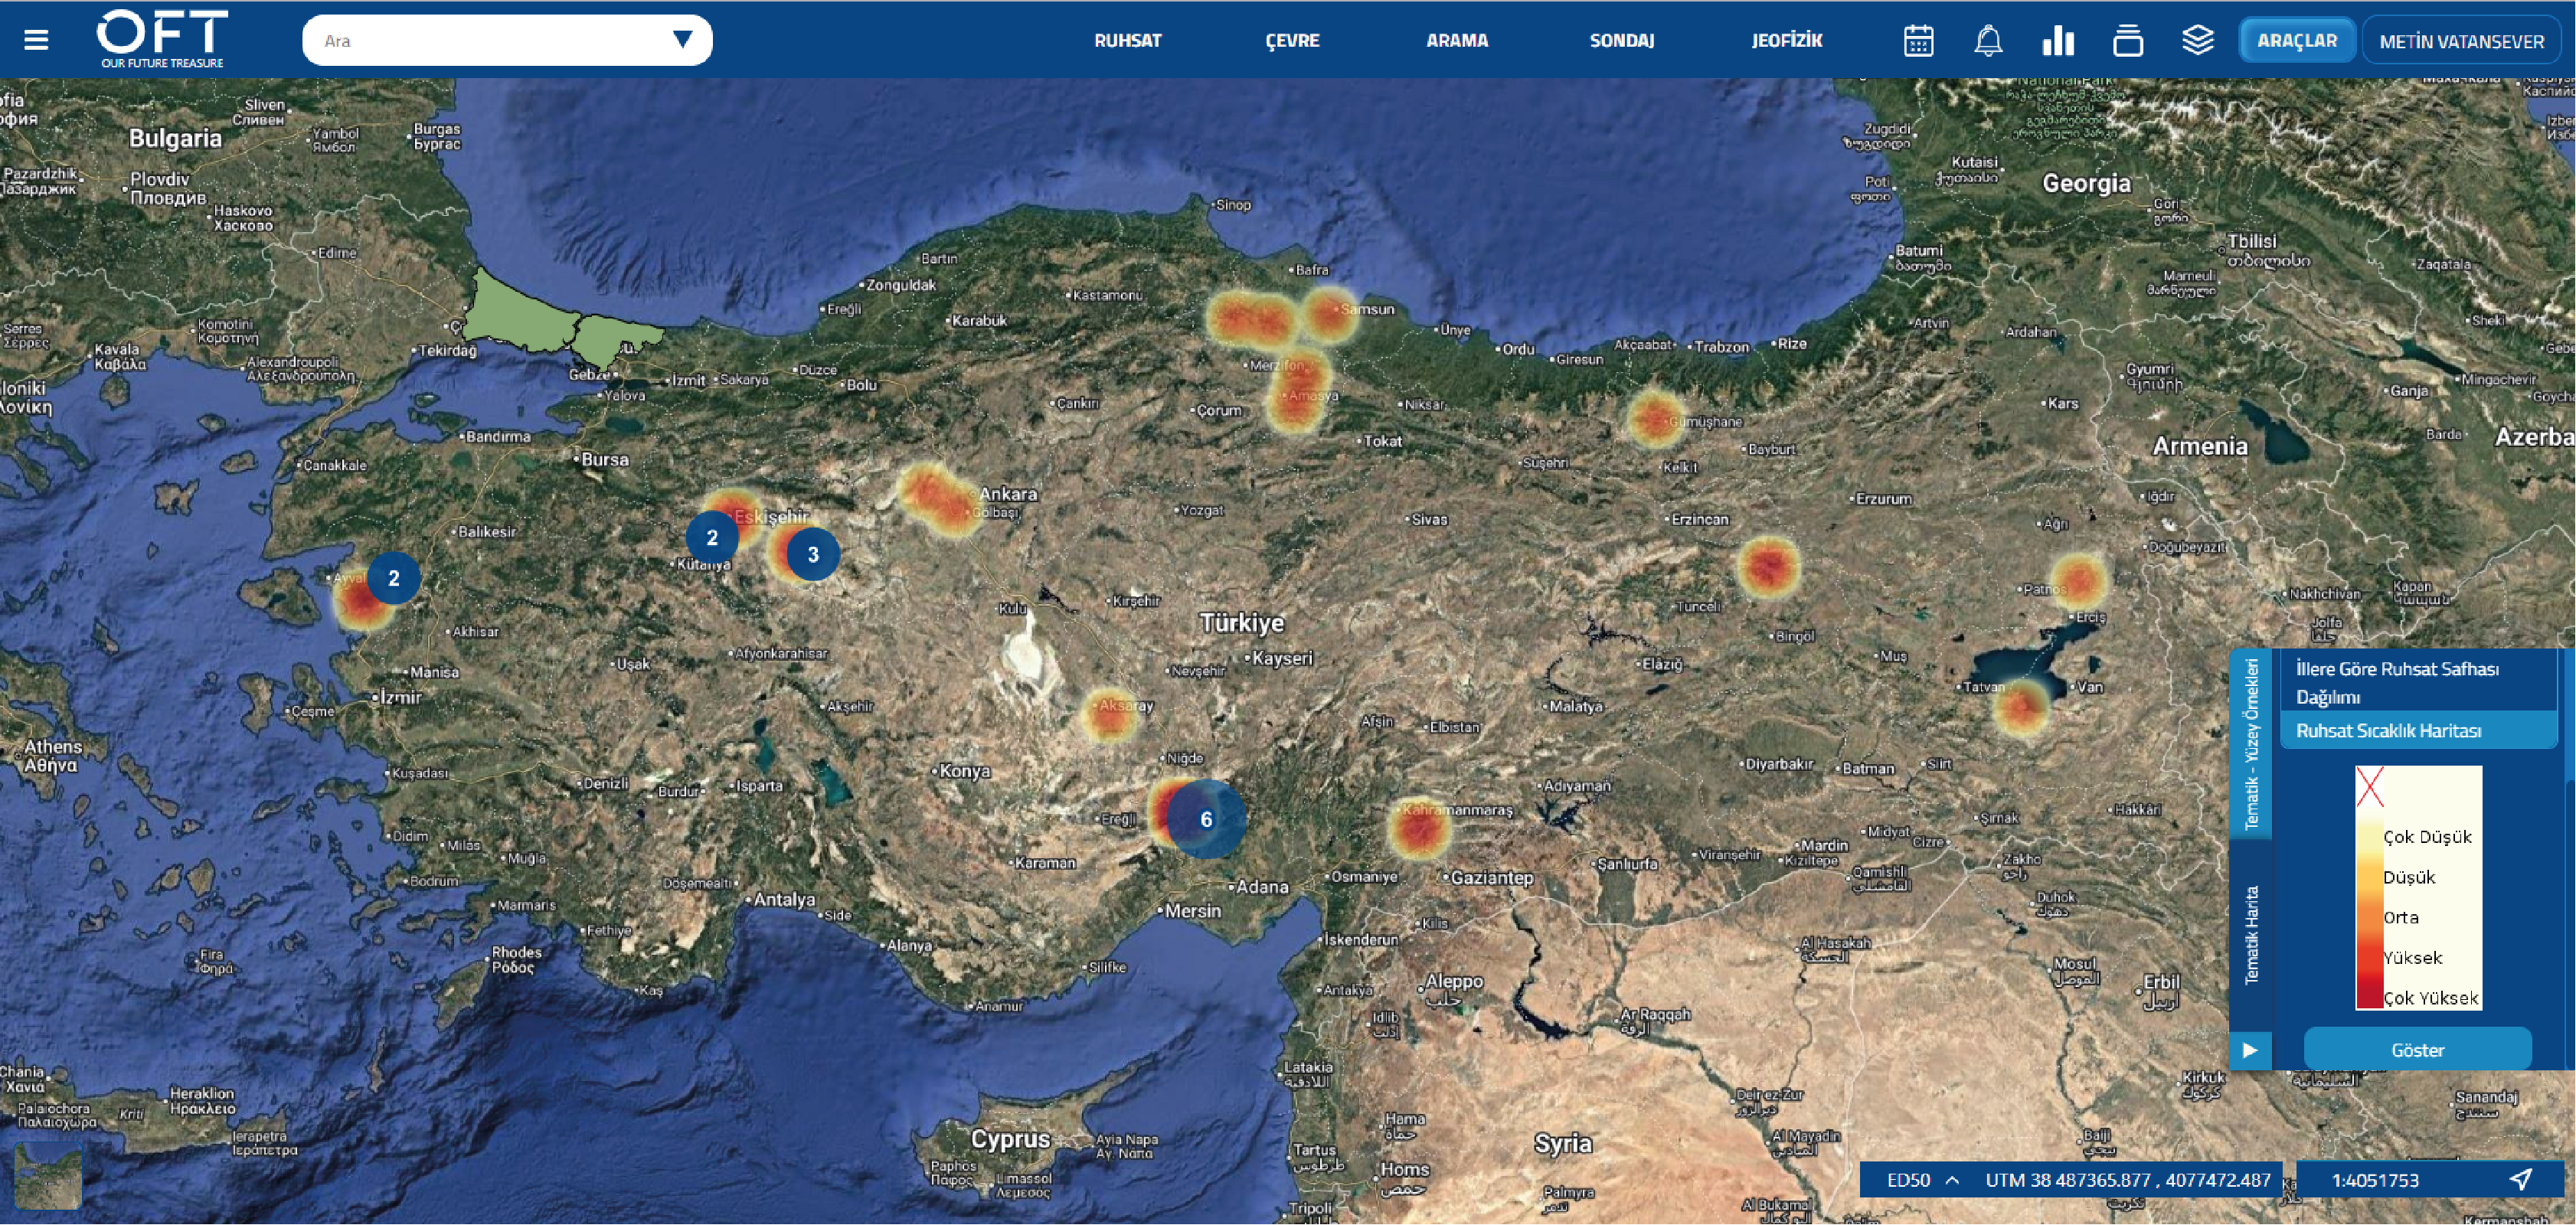The width and height of the screenshot is (2576, 1225).
Task: Open the calendar icon
Action: point(1918,41)
